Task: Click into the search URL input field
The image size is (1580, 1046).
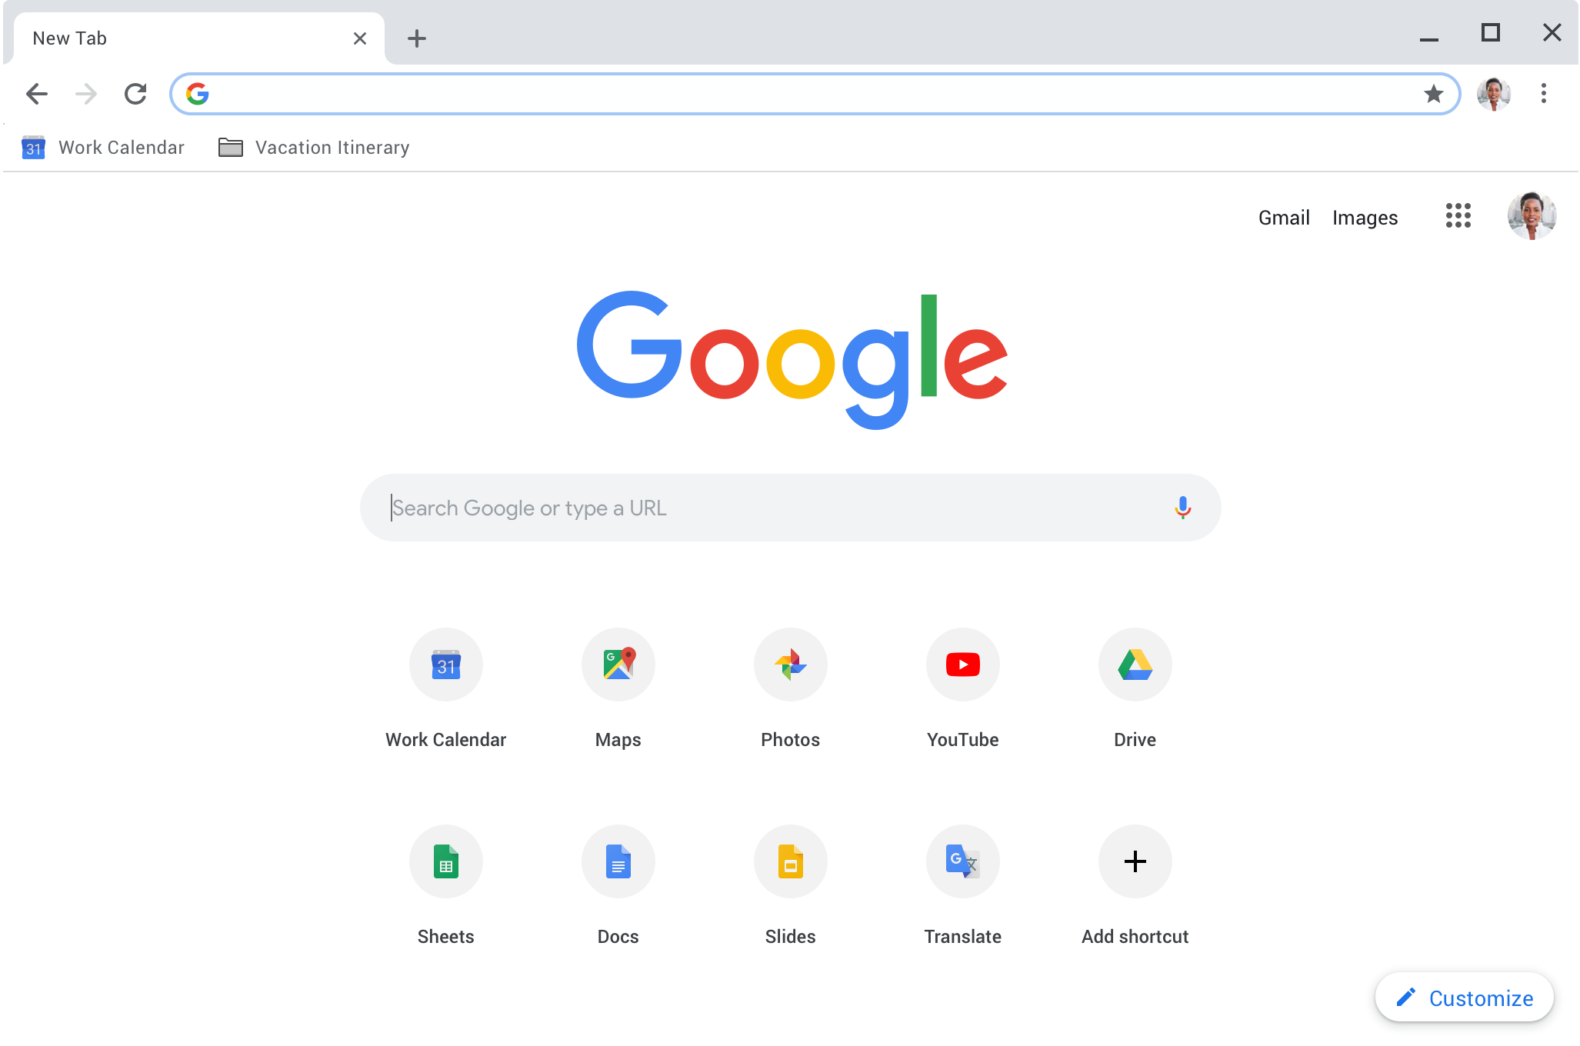Action: 814,93
